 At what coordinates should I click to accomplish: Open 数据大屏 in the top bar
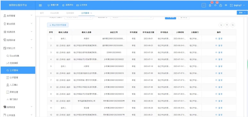point(53,5)
